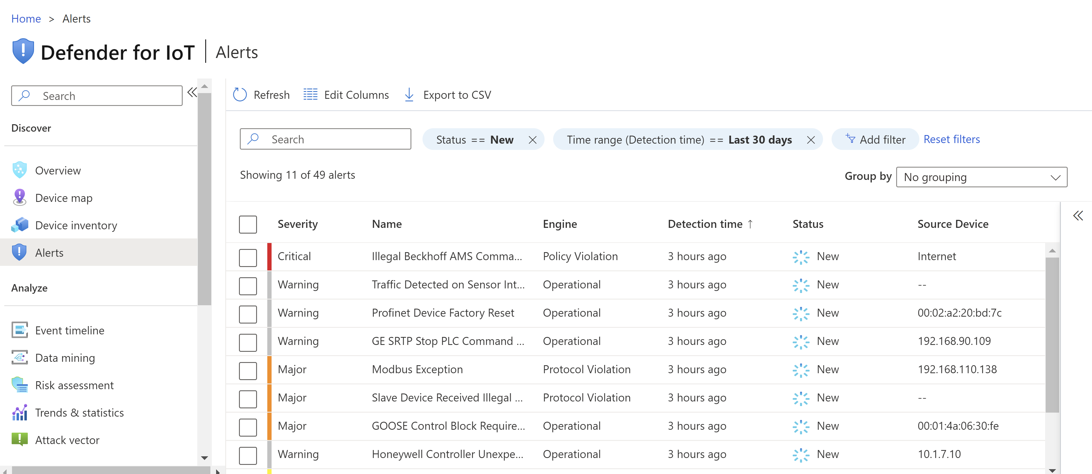Sort by the Severity column header
Image resolution: width=1092 pixels, height=474 pixels.
[x=297, y=224]
